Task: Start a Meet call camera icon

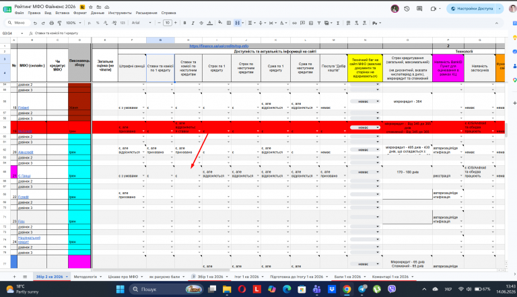Action: click(x=434, y=9)
